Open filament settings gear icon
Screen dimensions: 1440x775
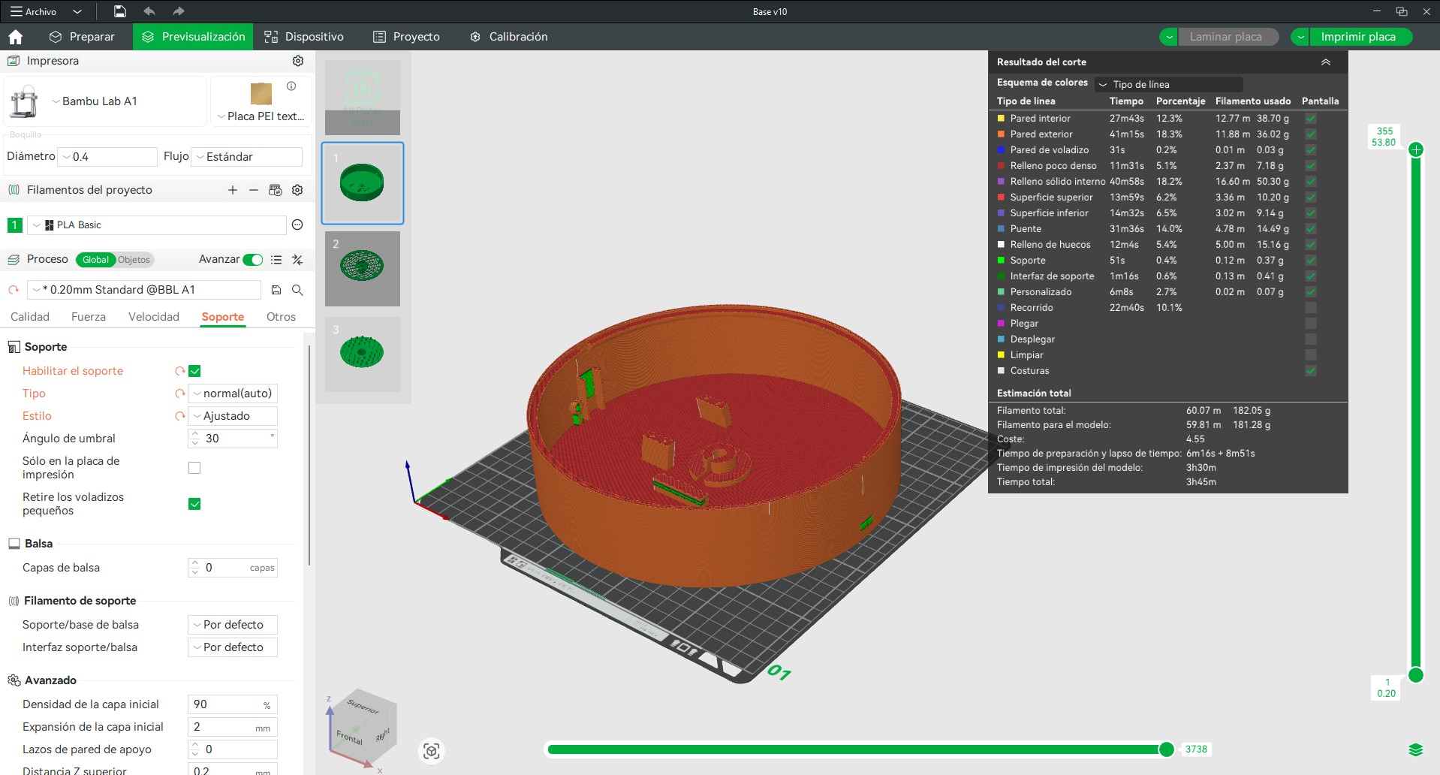(297, 190)
